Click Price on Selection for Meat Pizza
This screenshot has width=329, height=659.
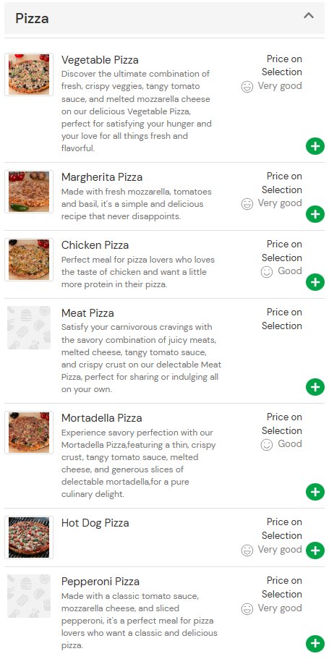coord(282,319)
